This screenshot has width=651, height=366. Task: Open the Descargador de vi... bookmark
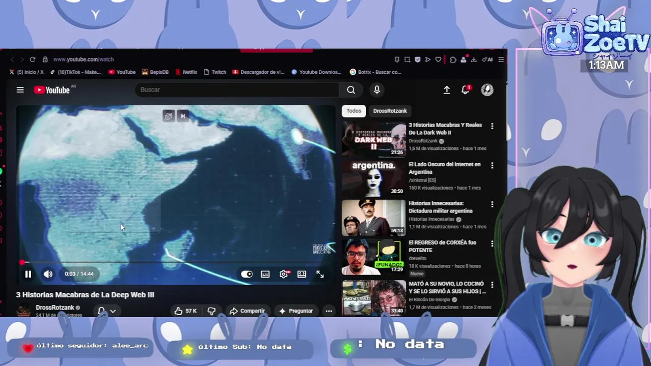tap(258, 72)
